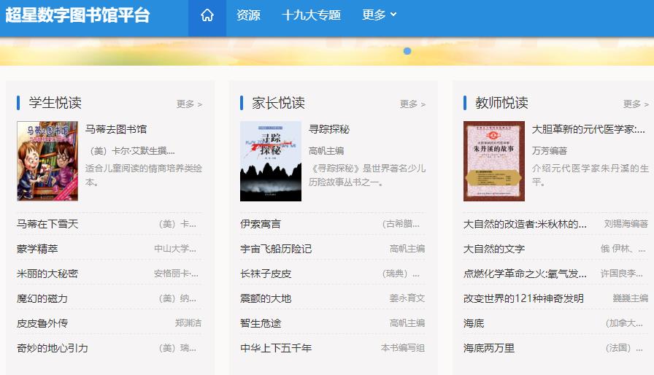Image resolution: width=654 pixels, height=375 pixels.
Task: Open the book 海底两万里
Action: [x=489, y=348]
